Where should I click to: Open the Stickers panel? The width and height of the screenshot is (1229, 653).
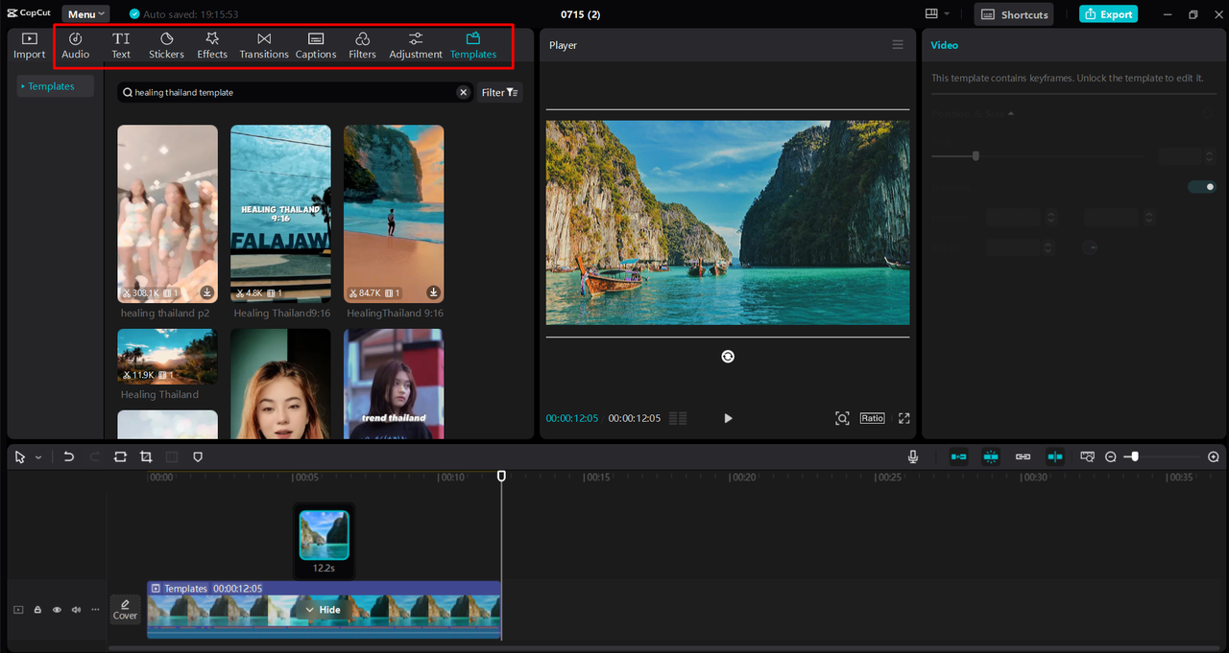(166, 45)
